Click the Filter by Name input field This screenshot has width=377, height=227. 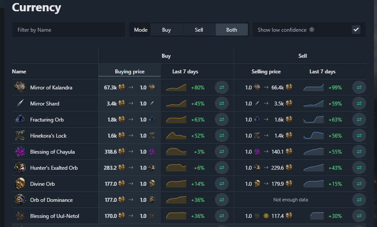tap(69, 30)
